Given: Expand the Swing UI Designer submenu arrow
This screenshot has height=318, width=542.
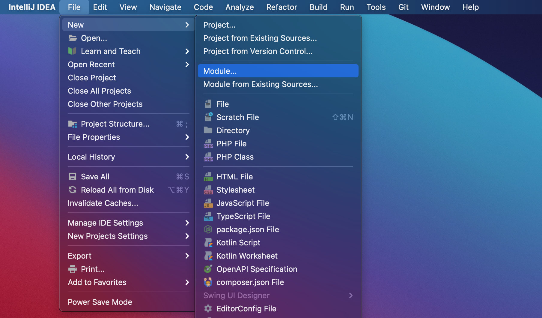Looking at the screenshot, I should [x=351, y=295].
